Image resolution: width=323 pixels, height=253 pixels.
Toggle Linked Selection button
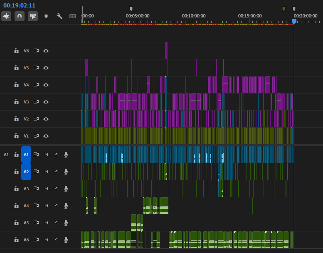(x=33, y=16)
